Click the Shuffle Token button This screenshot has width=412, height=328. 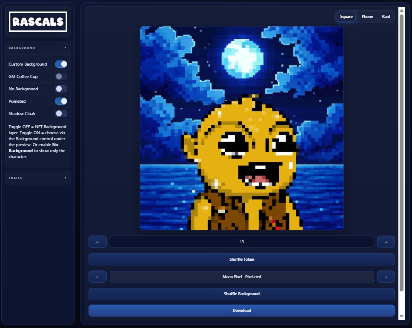pos(242,259)
